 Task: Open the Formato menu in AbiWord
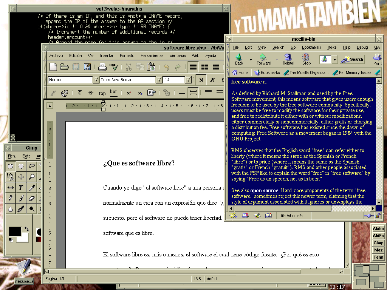pos(127,56)
